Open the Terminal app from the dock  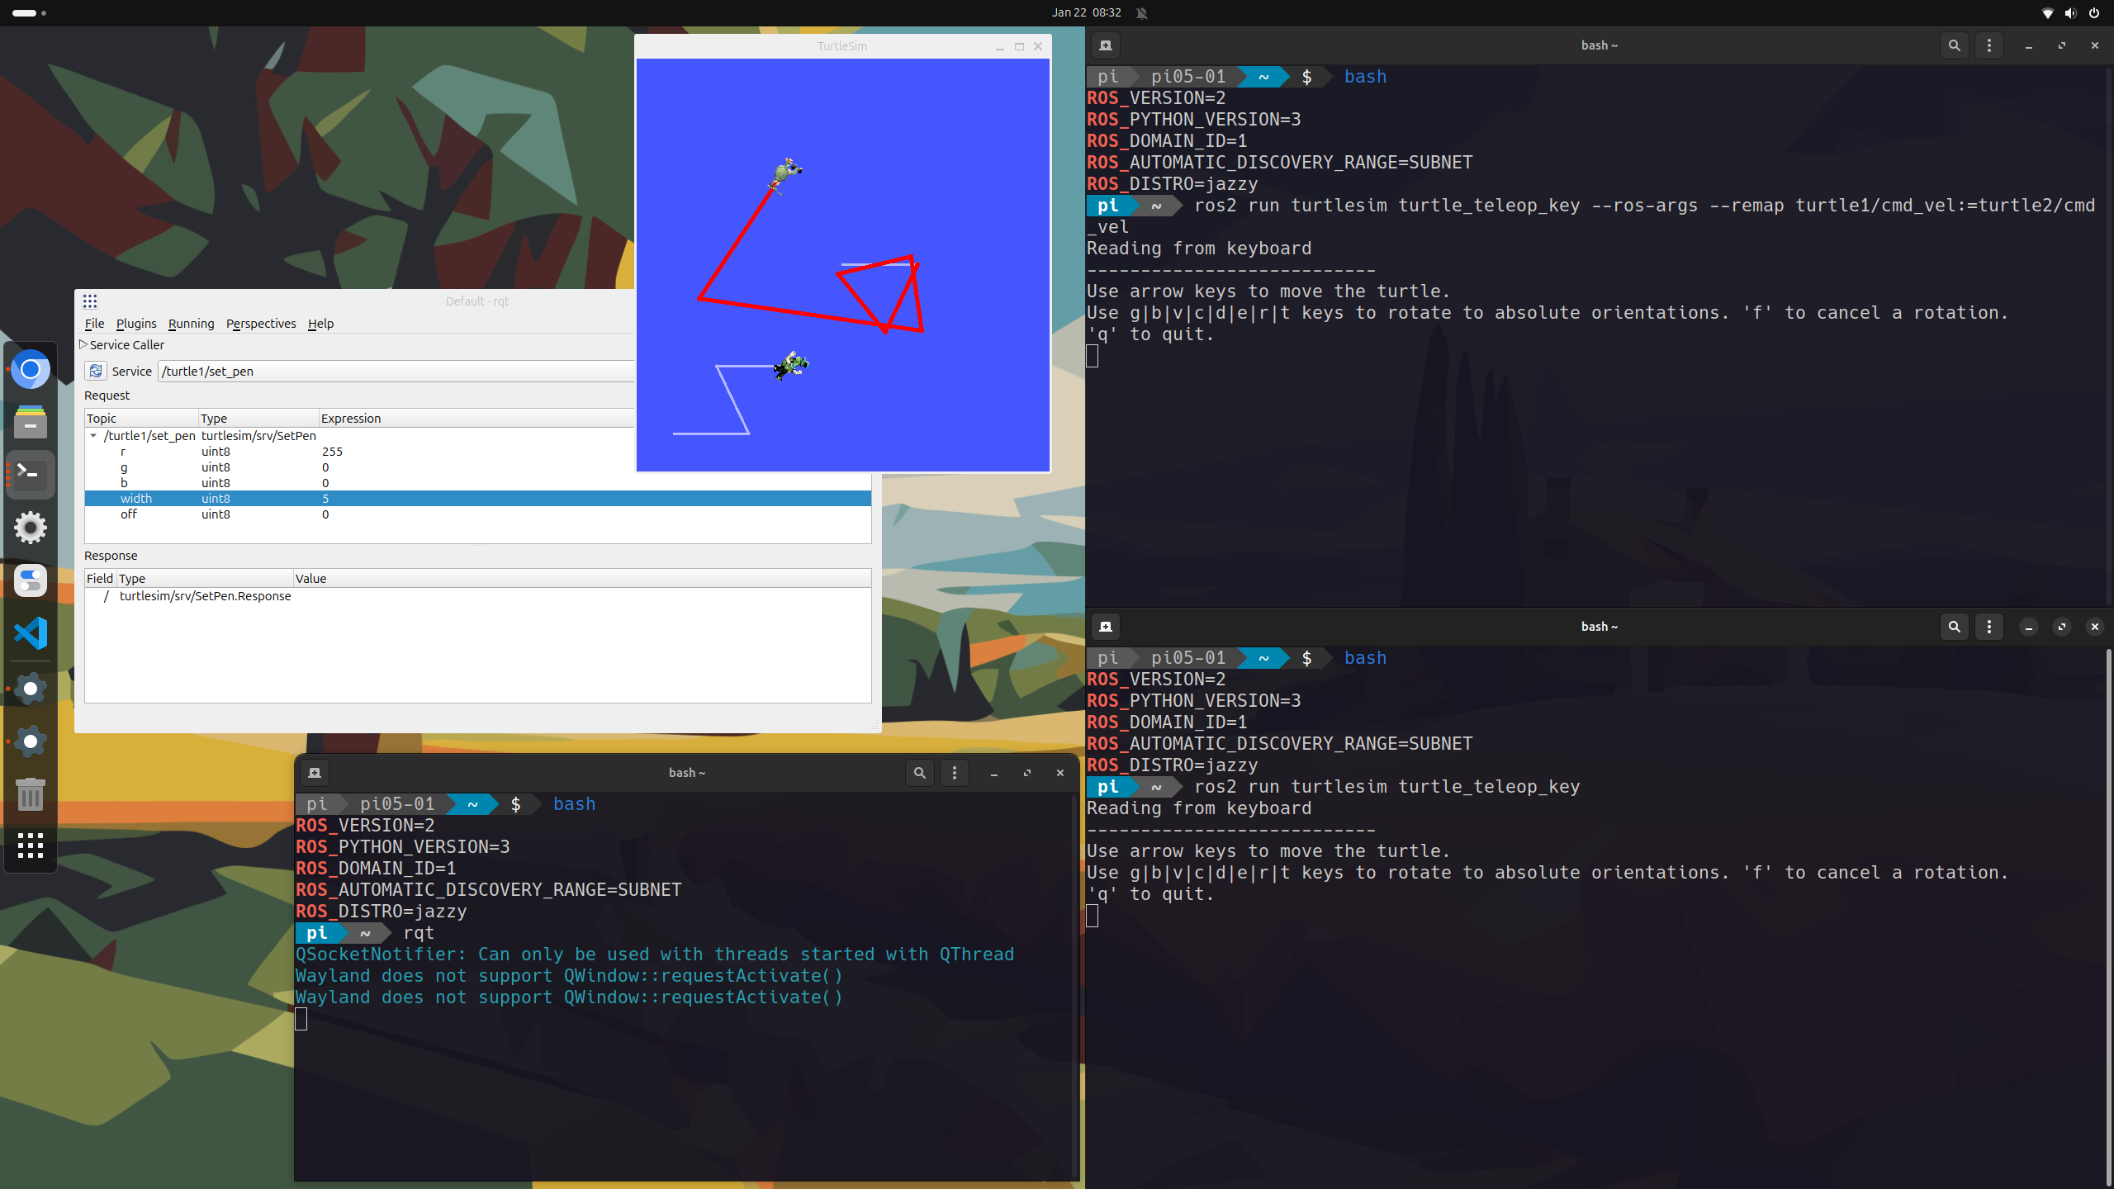click(x=31, y=475)
